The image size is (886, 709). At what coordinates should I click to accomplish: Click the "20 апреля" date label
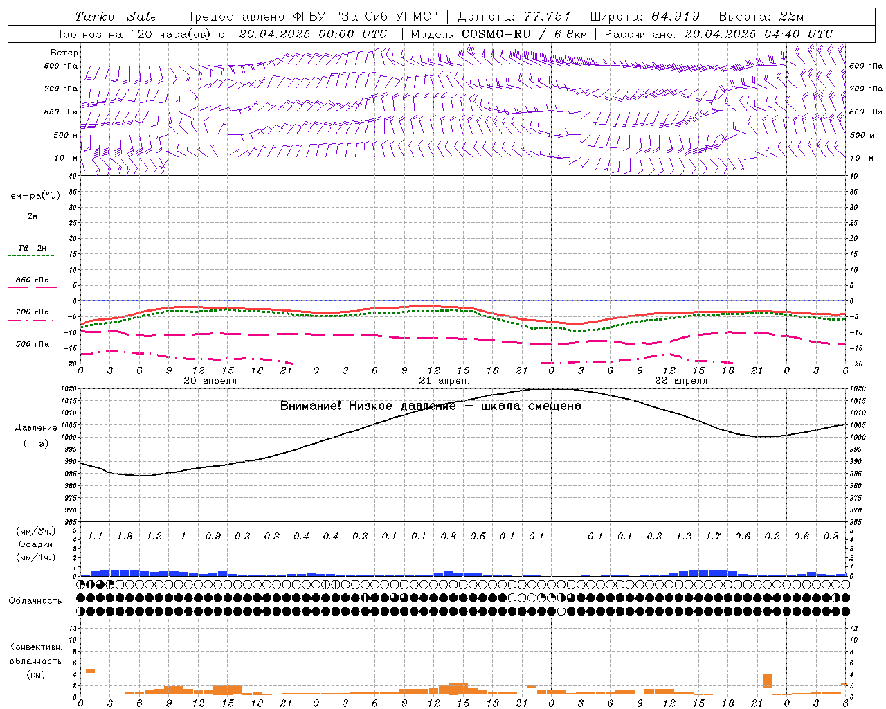[x=210, y=381]
